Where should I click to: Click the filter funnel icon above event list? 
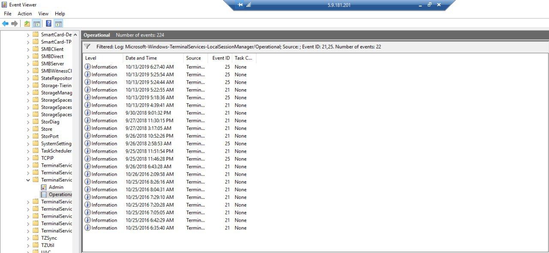[87, 46]
